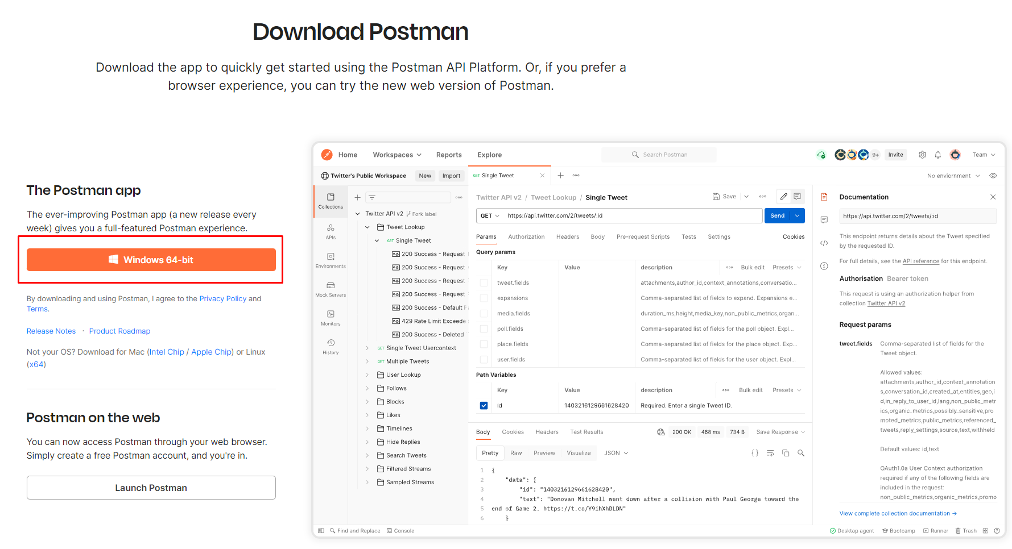
Task: Switch to the Pre-request Scripts tab
Action: 643,236
